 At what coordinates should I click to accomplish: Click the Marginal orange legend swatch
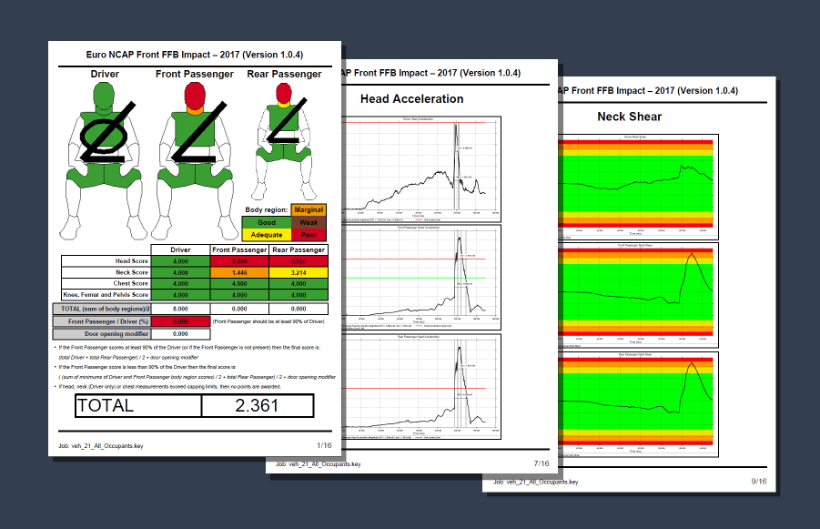tap(309, 210)
